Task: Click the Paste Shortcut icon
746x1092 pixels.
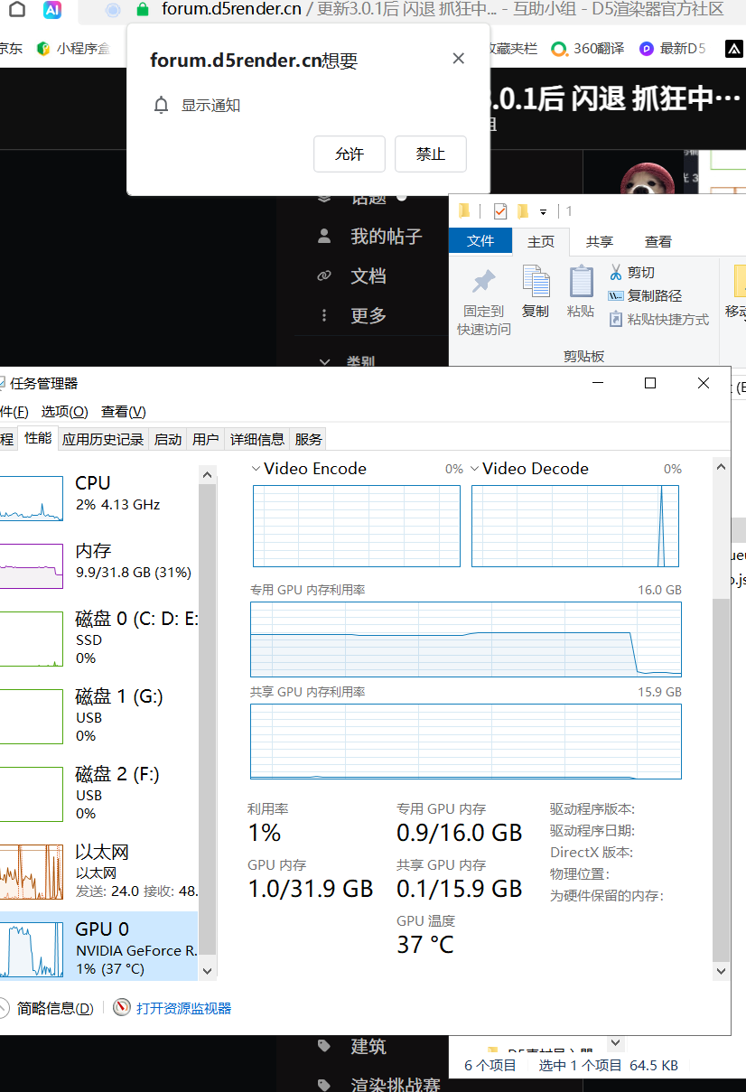Action: 616,319
